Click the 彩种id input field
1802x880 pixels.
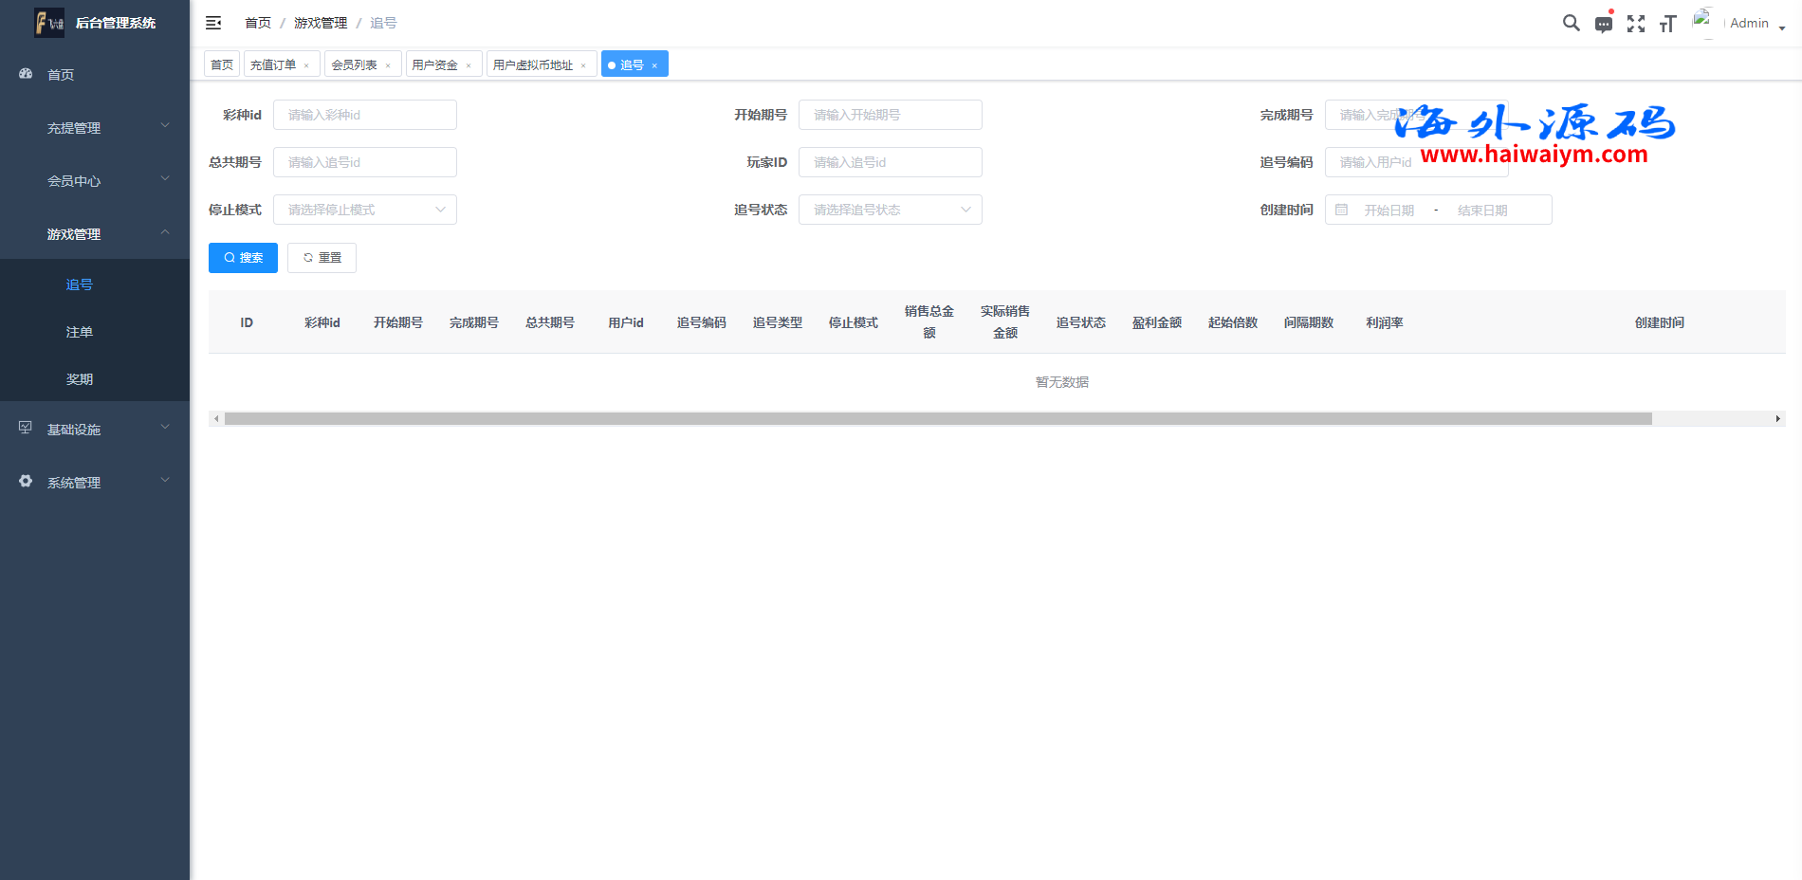tap(364, 115)
